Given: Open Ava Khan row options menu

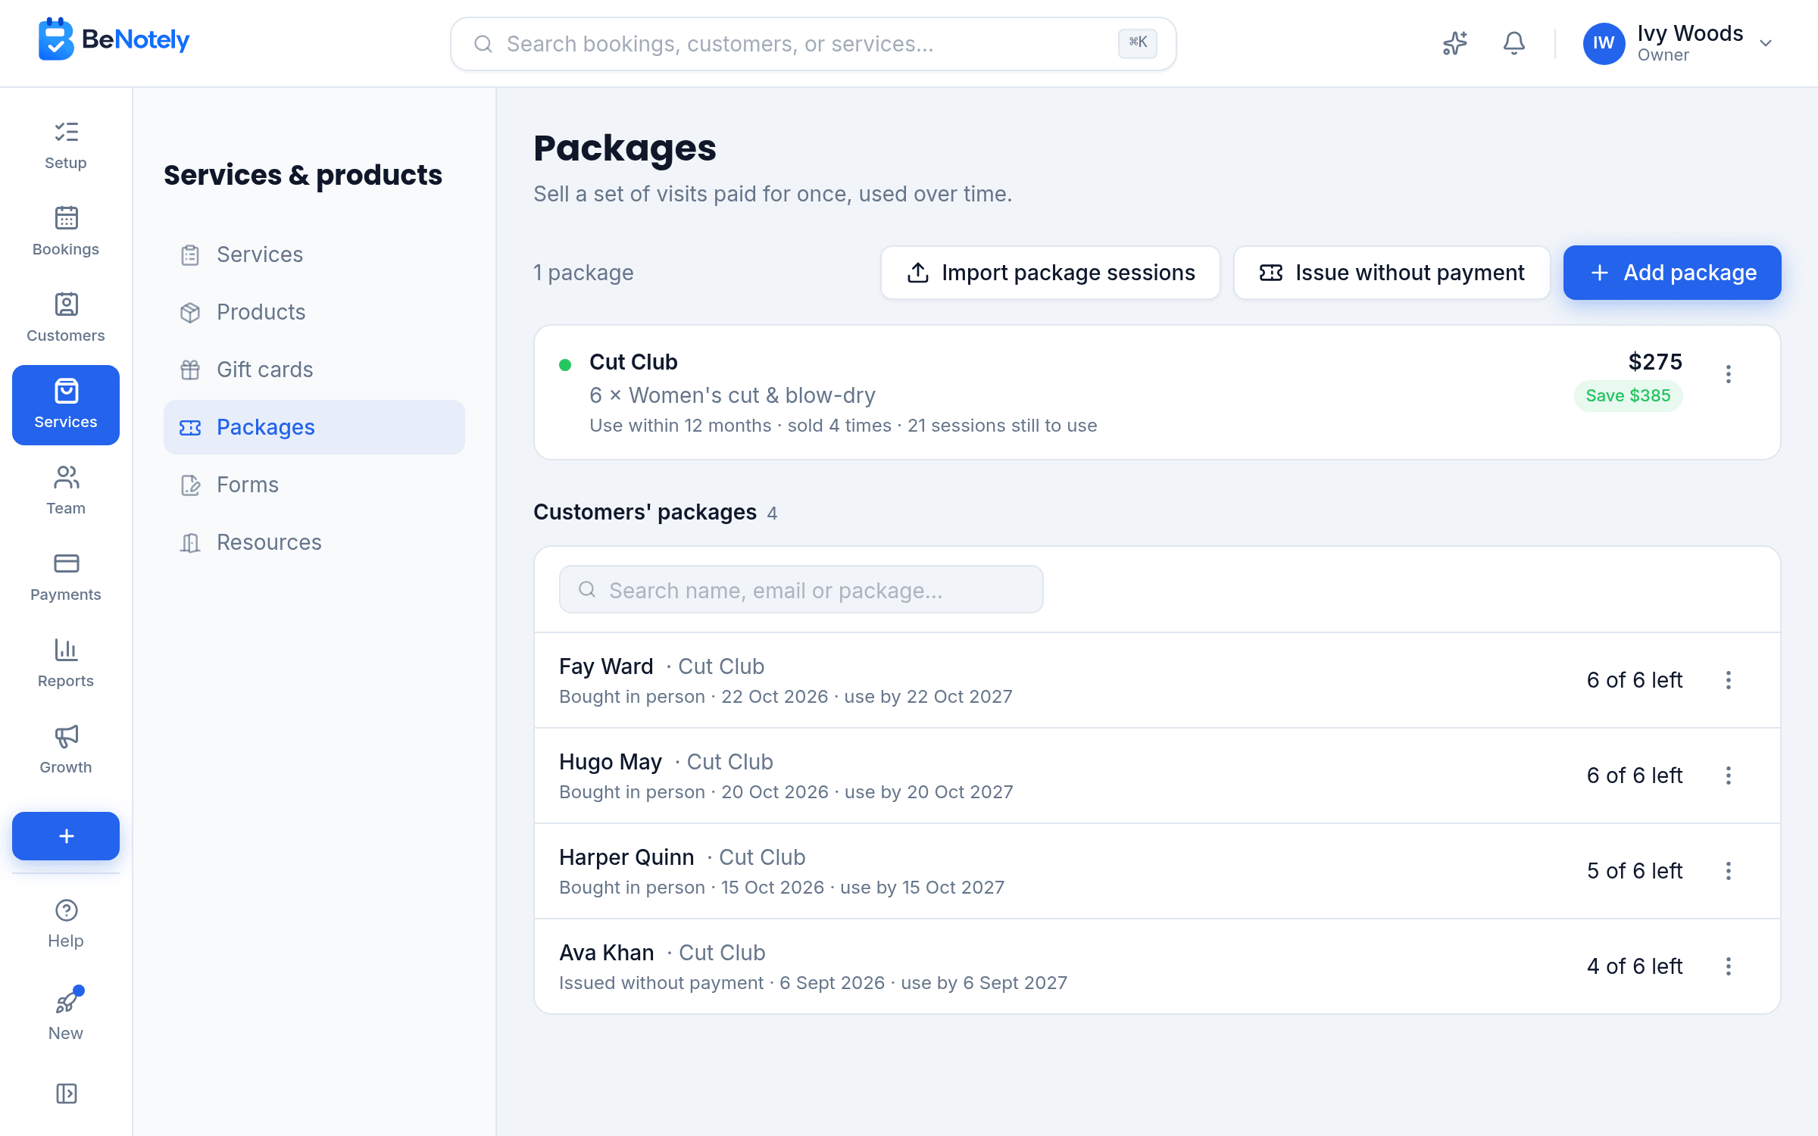Looking at the screenshot, I should [x=1729, y=966].
